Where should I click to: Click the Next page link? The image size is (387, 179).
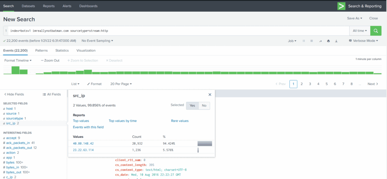373,84
